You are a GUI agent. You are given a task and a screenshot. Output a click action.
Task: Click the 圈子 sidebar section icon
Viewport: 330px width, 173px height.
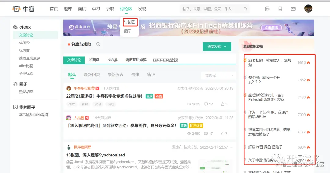[x=15, y=83]
